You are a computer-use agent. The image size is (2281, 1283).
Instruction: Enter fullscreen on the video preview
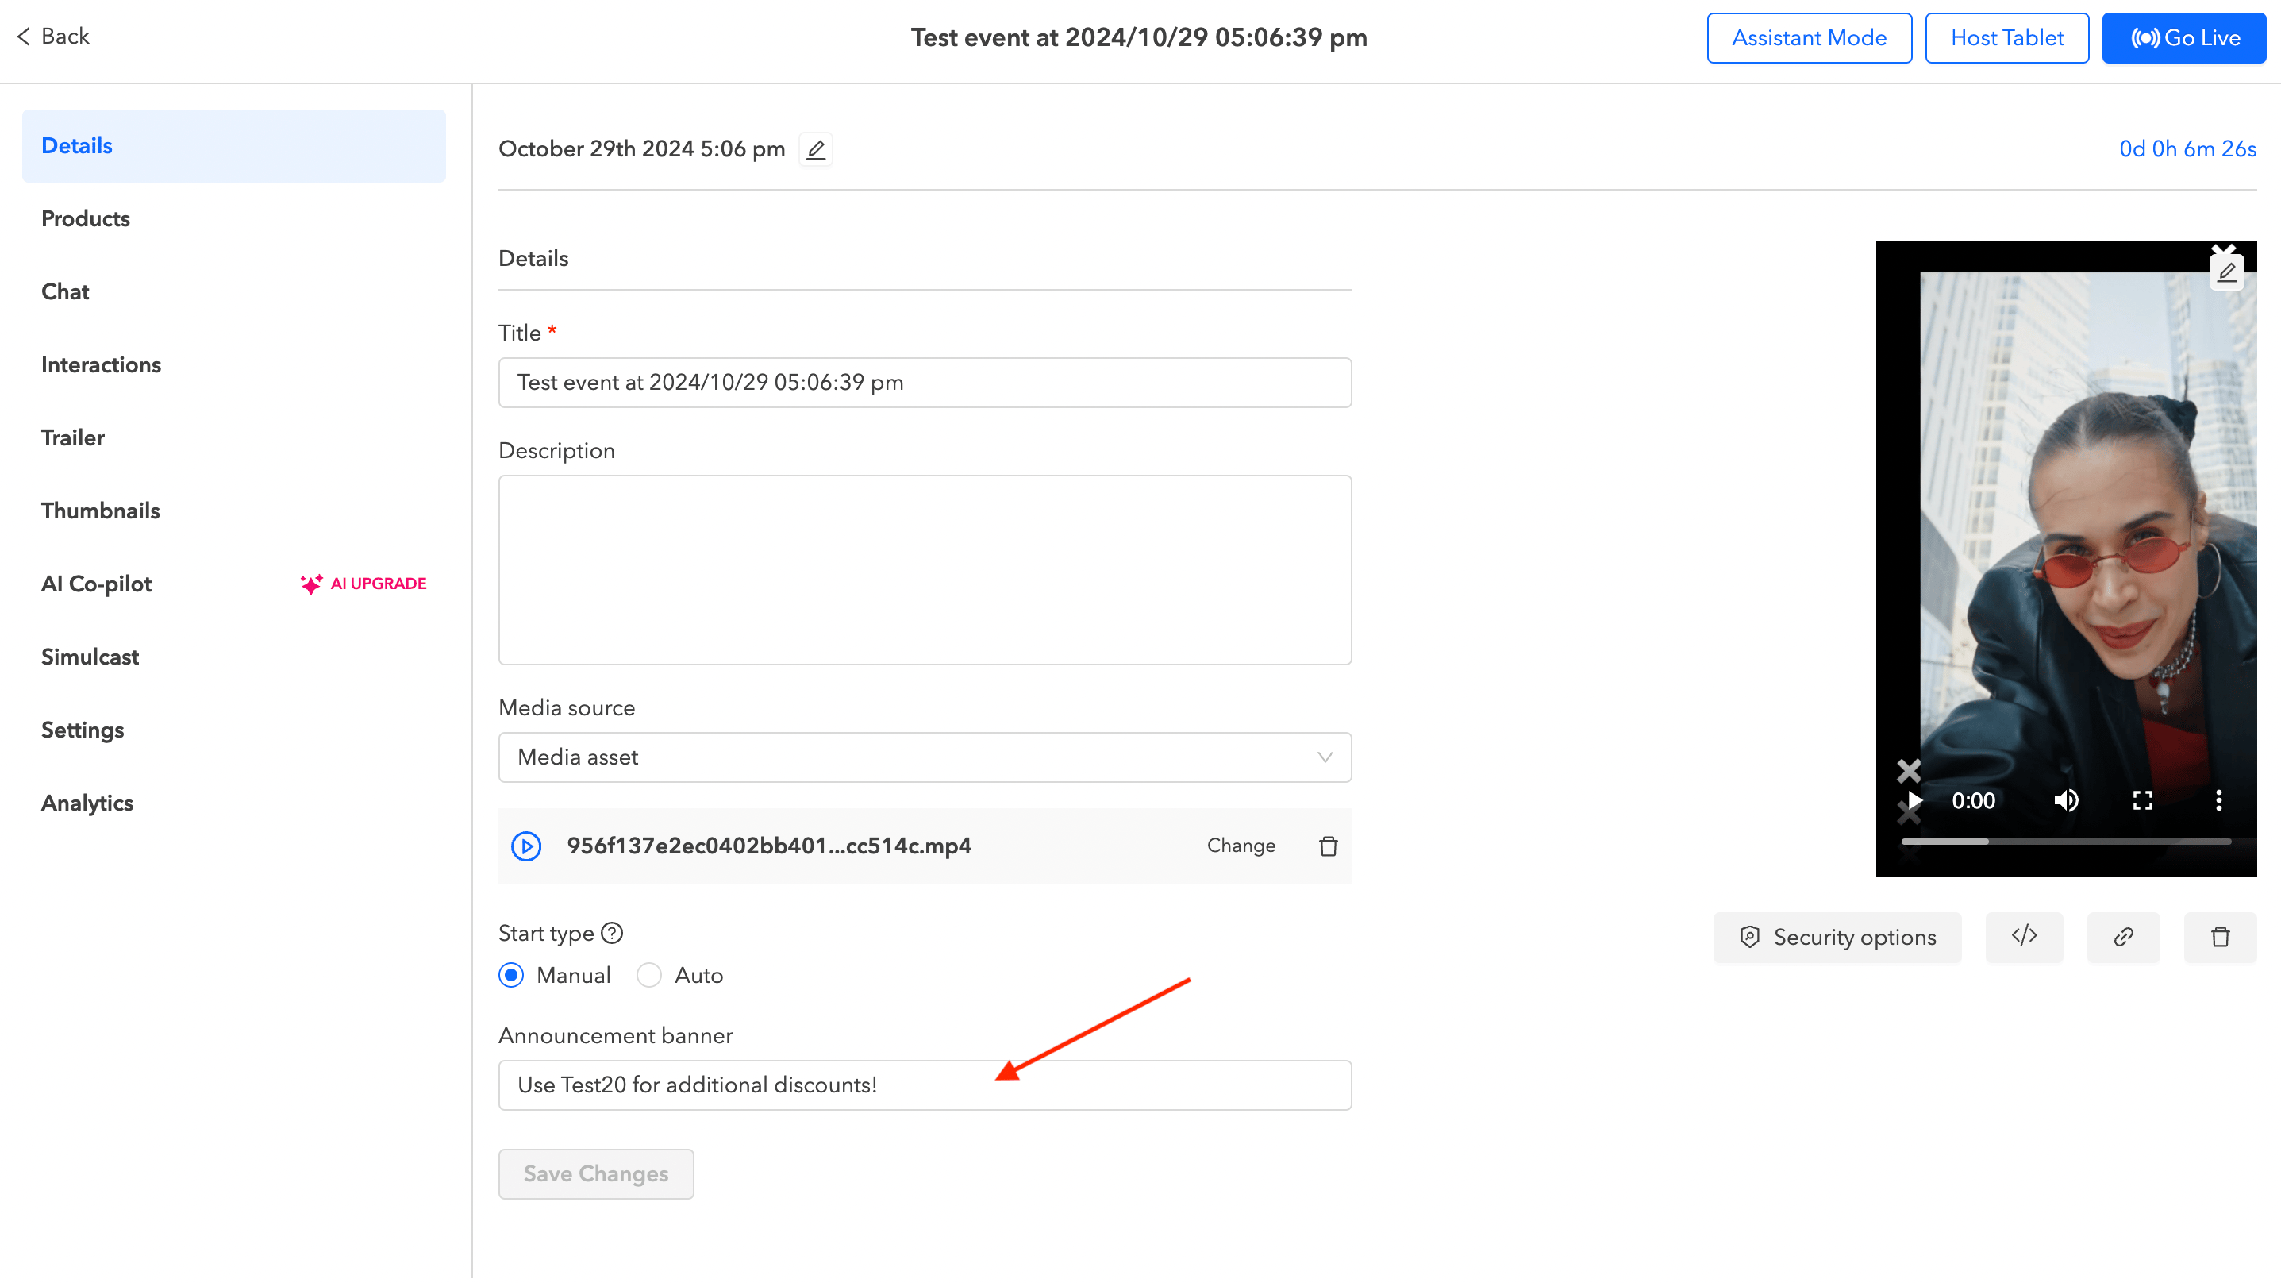tap(2142, 801)
